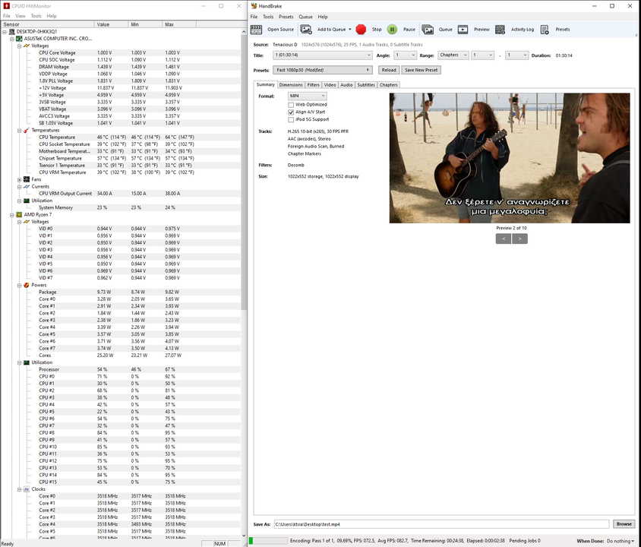The height and width of the screenshot is (547, 641).
Task: Click Save New Preset button
Action: coord(421,70)
